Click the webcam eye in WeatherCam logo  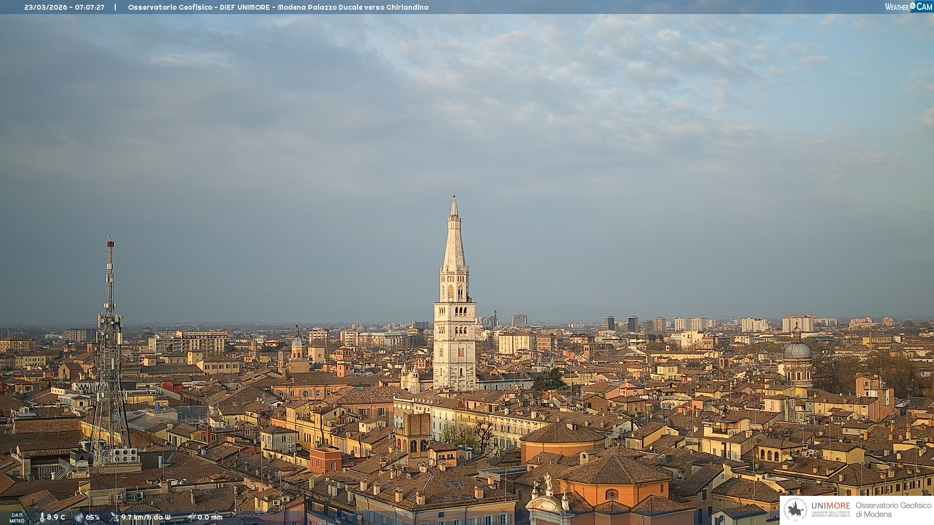click(913, 6)
